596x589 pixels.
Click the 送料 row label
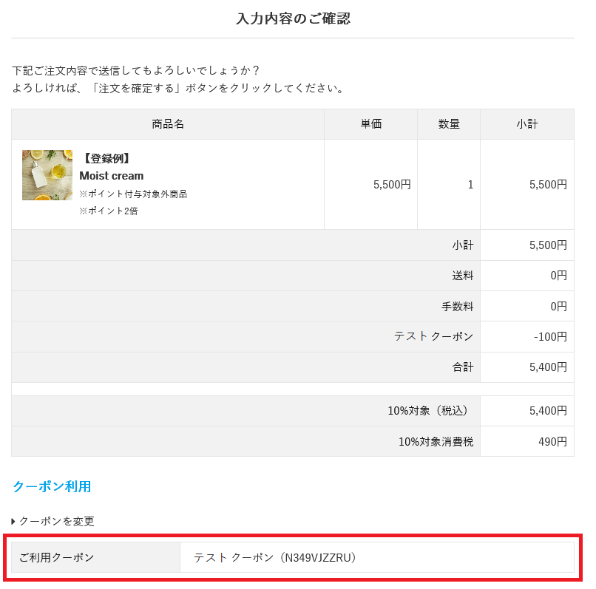click(463, 276)
